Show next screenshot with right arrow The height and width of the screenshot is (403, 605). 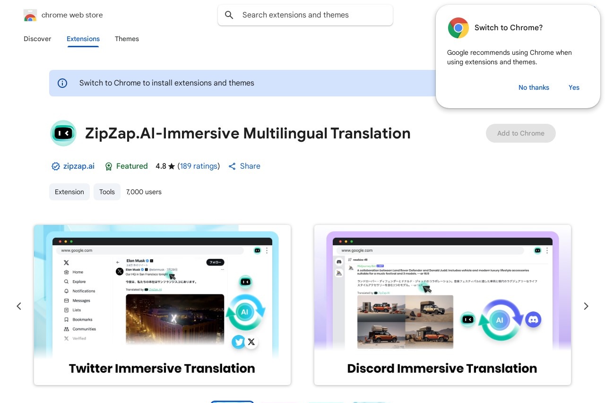(x=586, y=306)
